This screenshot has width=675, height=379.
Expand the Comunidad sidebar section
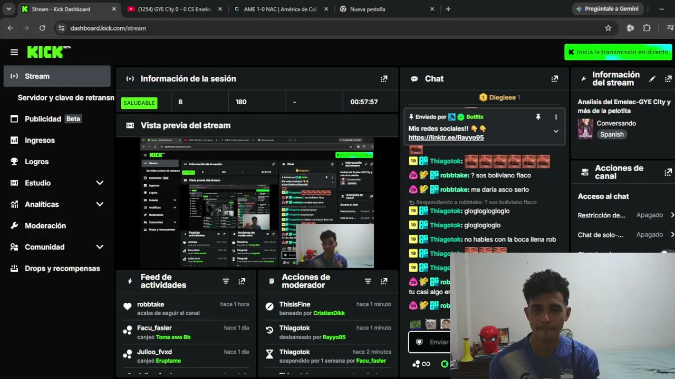100,247
